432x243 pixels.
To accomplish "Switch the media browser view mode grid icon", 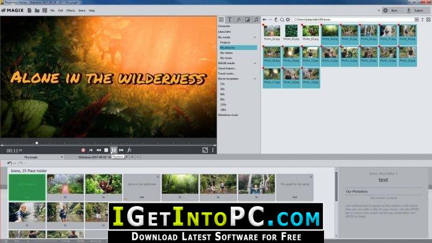I will pos(428,20).
